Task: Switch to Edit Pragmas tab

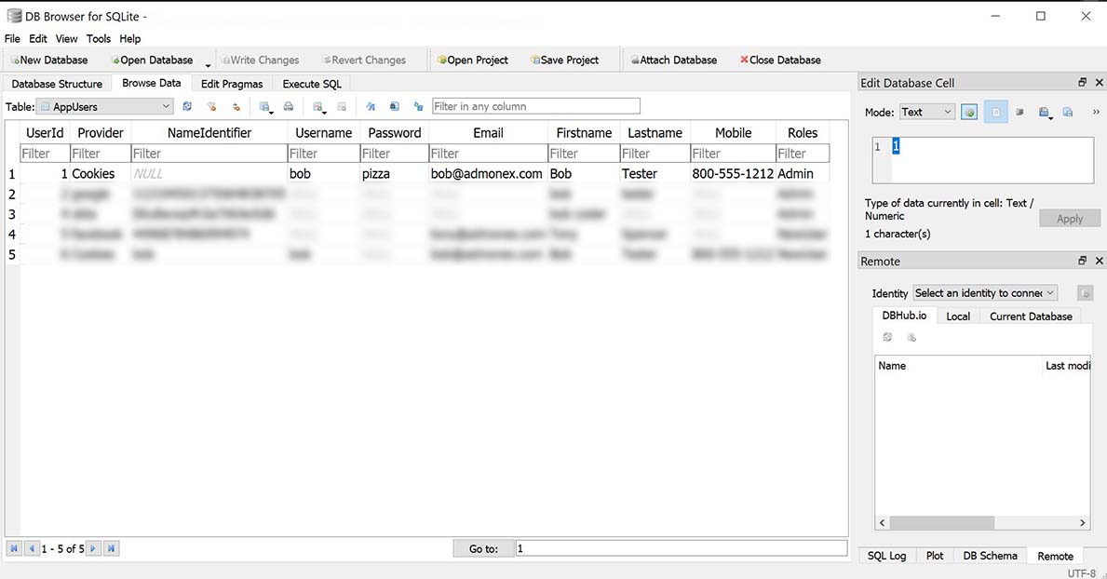Action: pos(232,84)
